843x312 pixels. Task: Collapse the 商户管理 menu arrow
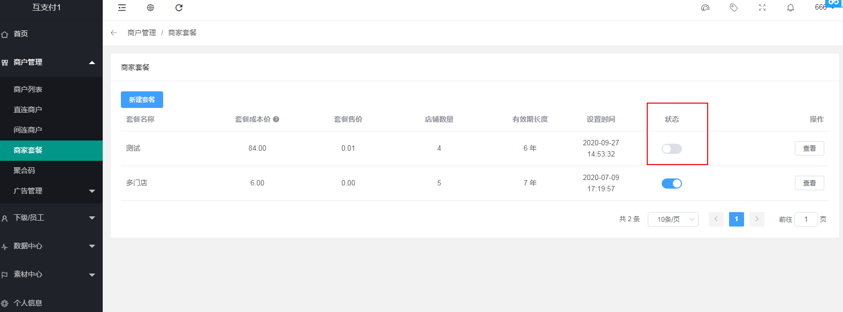(92, 63)
